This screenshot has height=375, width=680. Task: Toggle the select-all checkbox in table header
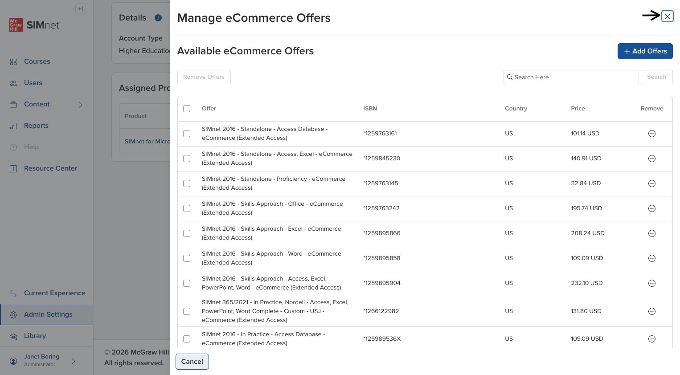(187, 109)
